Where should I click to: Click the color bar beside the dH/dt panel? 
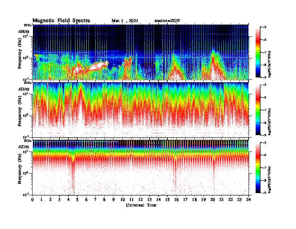click(x=258, y=52)
